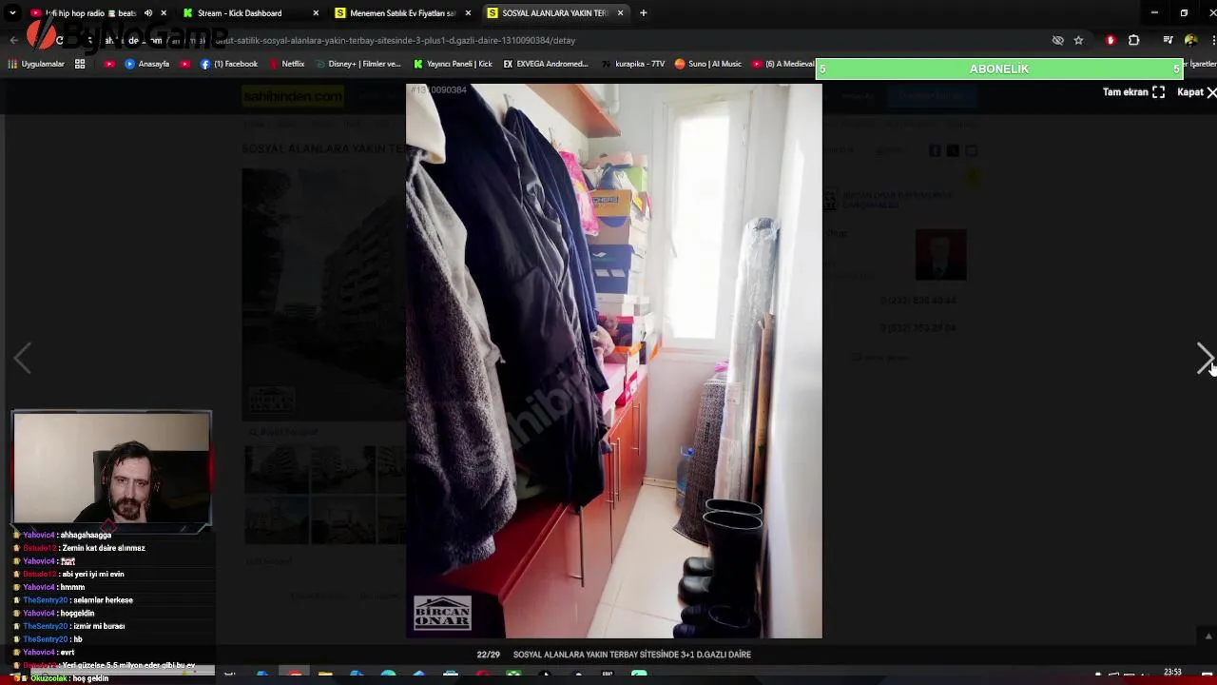The height and width of the screenshot is (685, 1217).
Task: Close the SOSYAL ALANLARA YAKIN tab
Action: [620, 13]
